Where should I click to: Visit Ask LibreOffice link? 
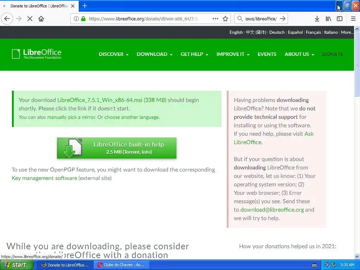click(x=274, y=138)
